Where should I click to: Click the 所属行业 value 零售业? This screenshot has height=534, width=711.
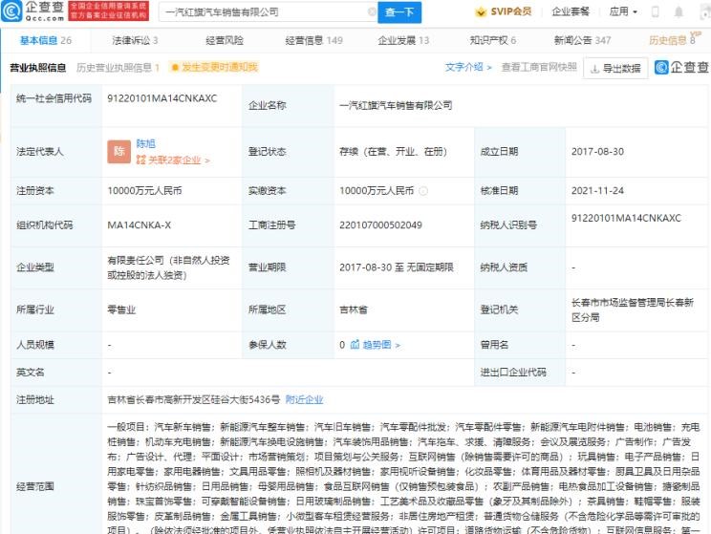click(x=121, y=310)
